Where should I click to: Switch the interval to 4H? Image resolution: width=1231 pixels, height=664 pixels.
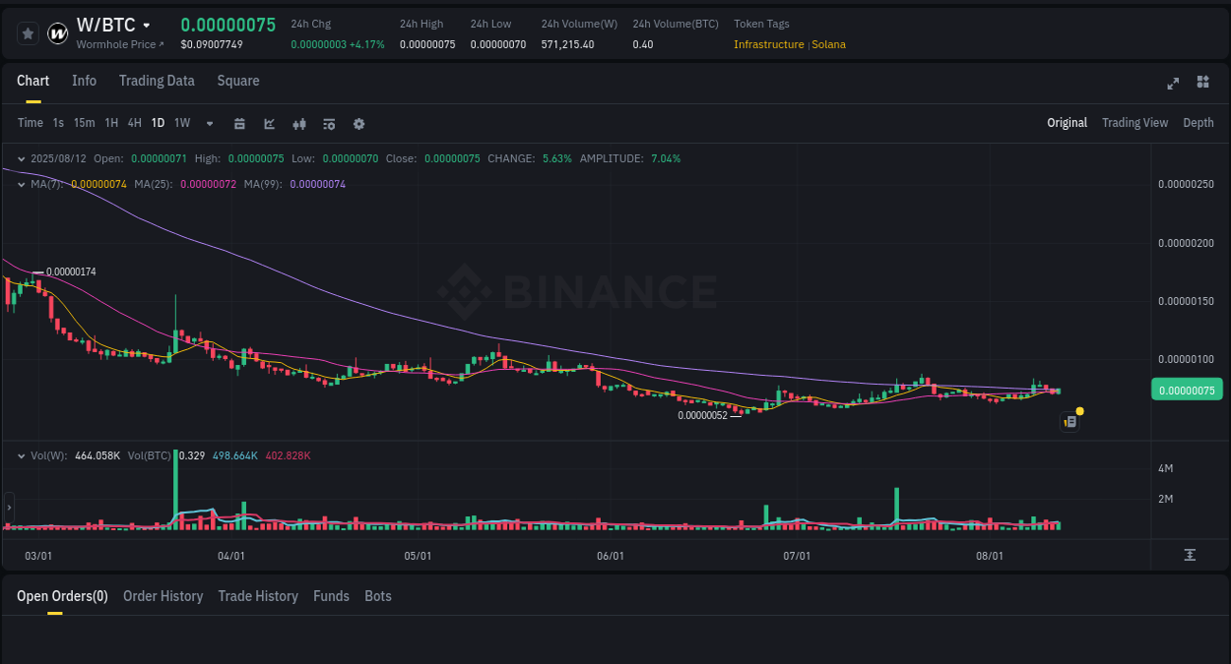coord(135,123)
